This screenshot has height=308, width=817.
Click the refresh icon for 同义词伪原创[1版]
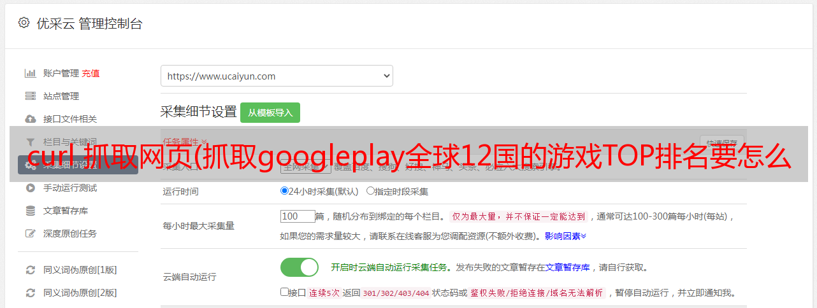(x=30, y=270)
